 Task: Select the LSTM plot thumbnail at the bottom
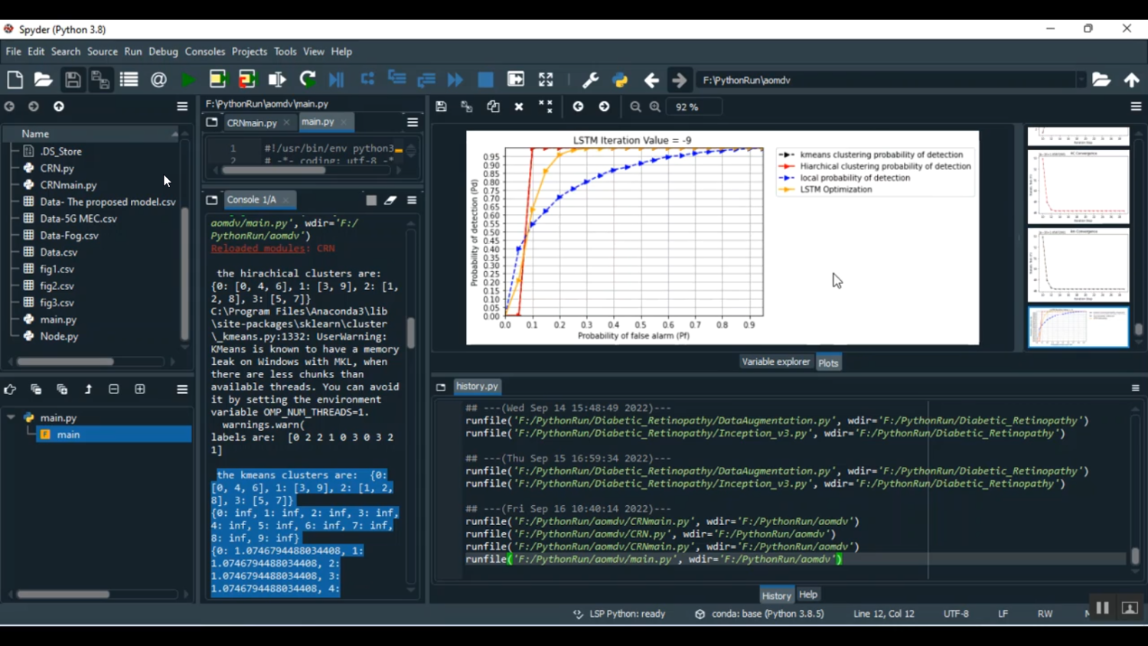click(1078, 327)
